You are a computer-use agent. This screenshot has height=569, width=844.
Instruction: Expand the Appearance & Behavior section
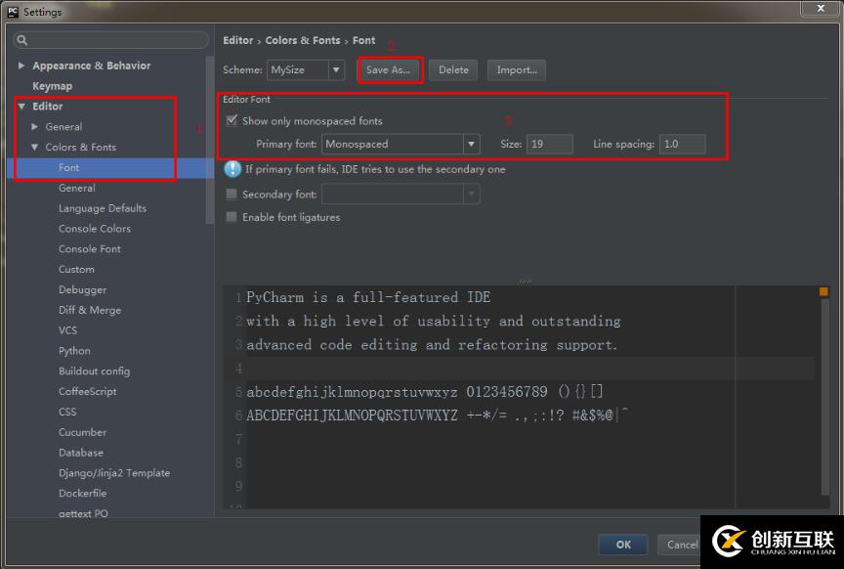[x=21, y=66]
